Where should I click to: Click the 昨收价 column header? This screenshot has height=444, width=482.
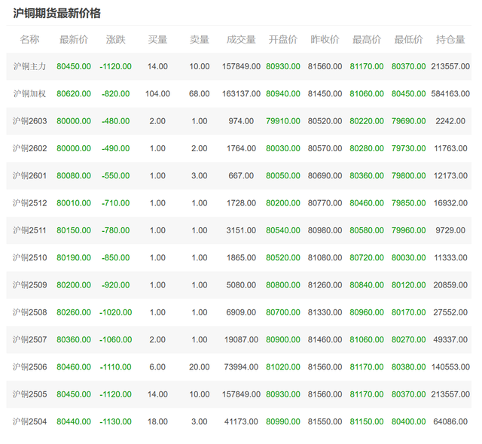click(x=325, y=40)
